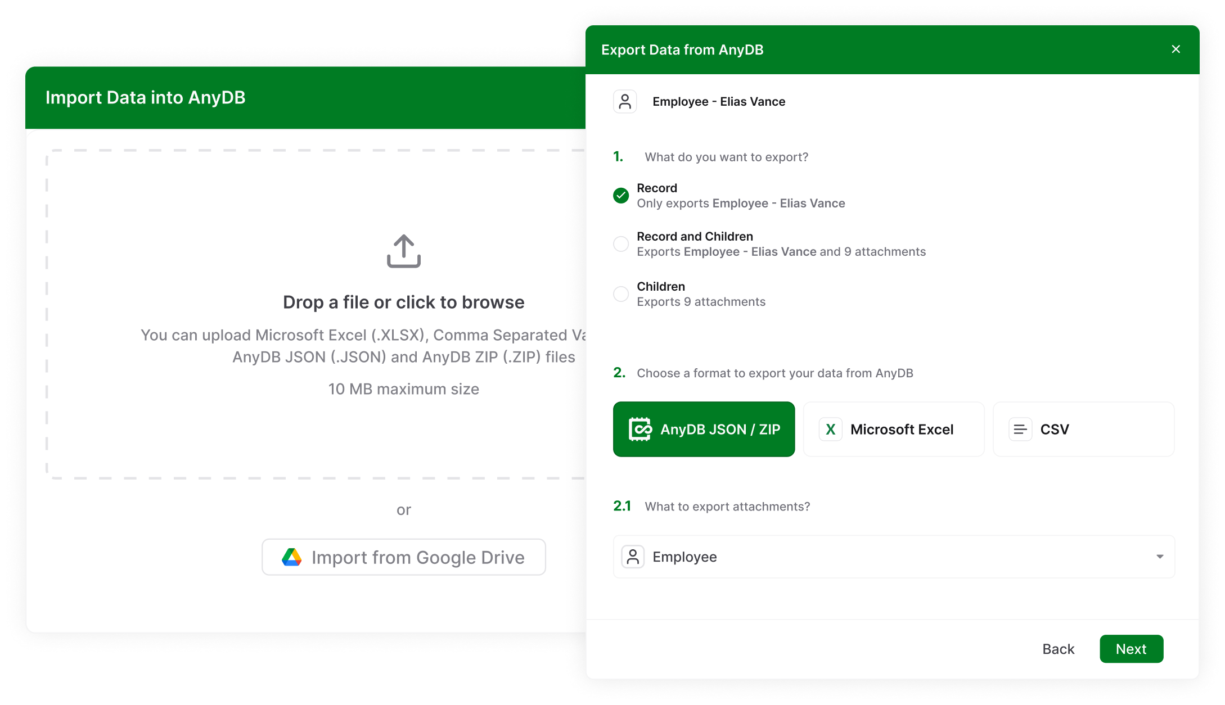Pick the CSV export format
This screenshot has height=705, width=1225.
[1083, 430]
